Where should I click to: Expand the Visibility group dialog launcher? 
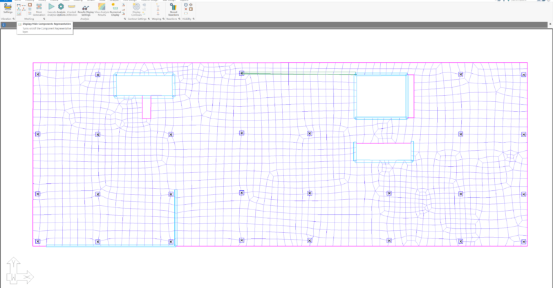point(194,19)
